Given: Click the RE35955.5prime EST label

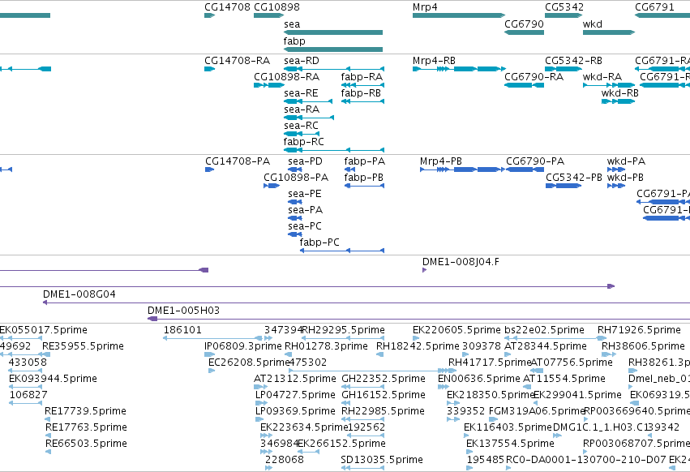Looking at the screenshot, I should click(x=83, y=346).
